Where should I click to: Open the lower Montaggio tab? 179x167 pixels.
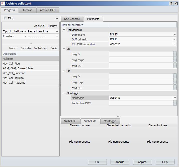110,121
